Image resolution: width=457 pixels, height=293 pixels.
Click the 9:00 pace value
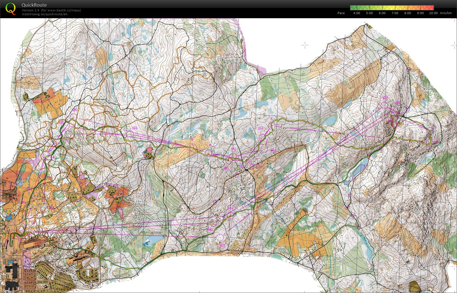(x=420, y=13)
